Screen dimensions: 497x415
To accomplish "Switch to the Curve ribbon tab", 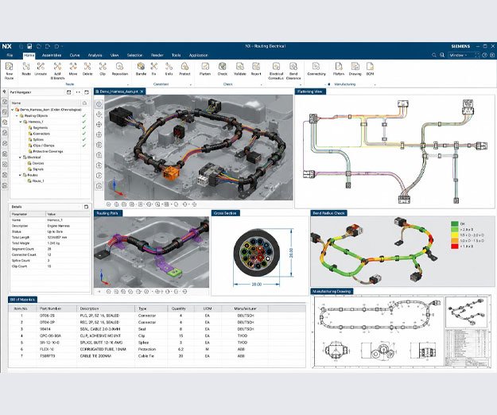I will [x=75, y=55].
